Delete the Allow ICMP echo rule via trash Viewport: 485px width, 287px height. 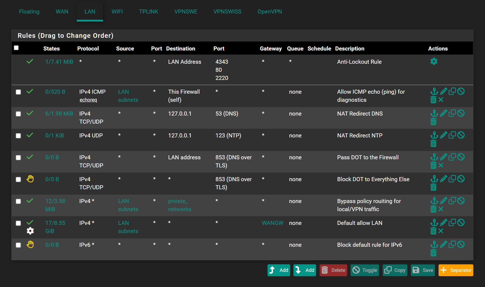click(x=433, y=100)
